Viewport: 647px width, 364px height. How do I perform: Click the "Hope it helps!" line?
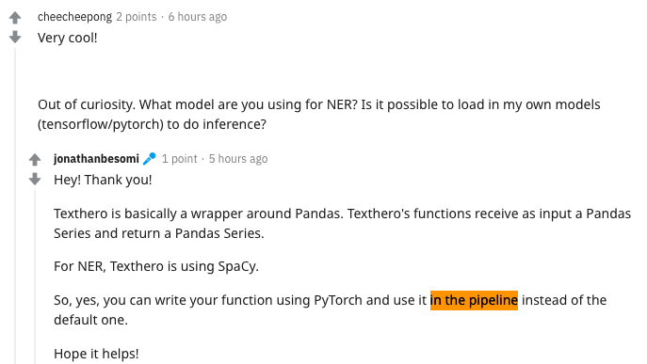tap(96, 354)
